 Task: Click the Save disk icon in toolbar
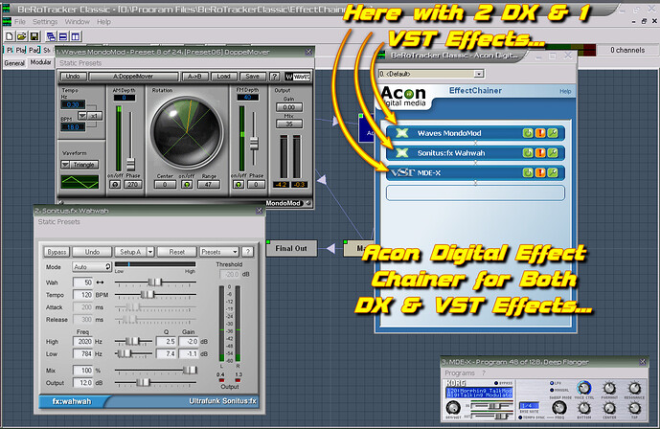click(33, 34)
